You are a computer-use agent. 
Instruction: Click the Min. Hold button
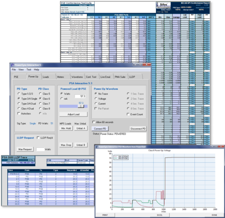click(x=66, y=129)
